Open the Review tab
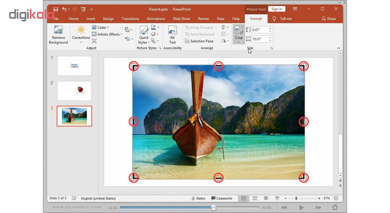 (203, 18)
